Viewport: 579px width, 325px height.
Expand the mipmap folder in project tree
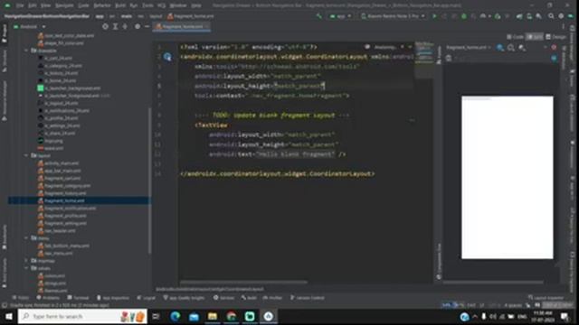pos(26,261)
